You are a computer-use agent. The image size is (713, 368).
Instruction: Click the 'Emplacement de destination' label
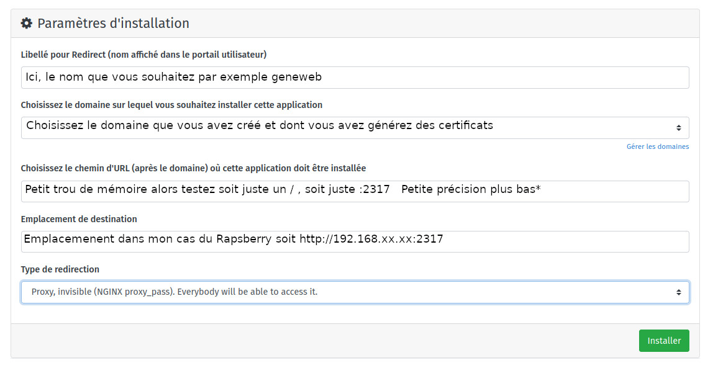(x=79, y=219)
